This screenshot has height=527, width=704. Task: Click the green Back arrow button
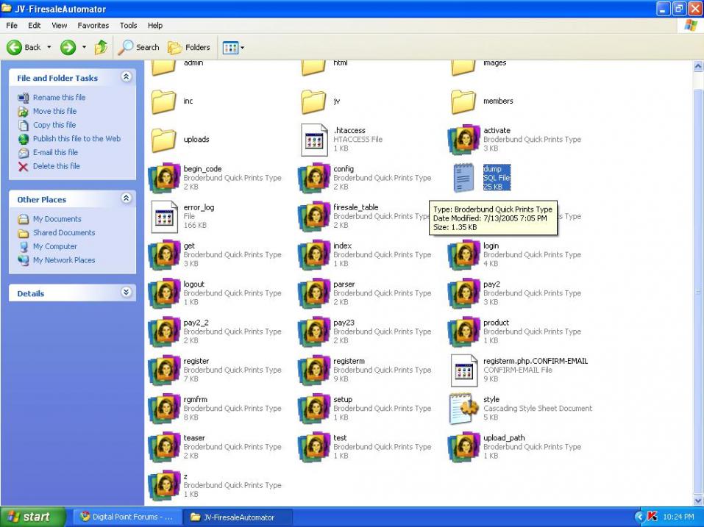[15, 47]
